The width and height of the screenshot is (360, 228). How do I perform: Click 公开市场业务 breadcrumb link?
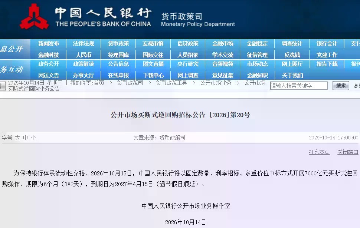point(216,83)
